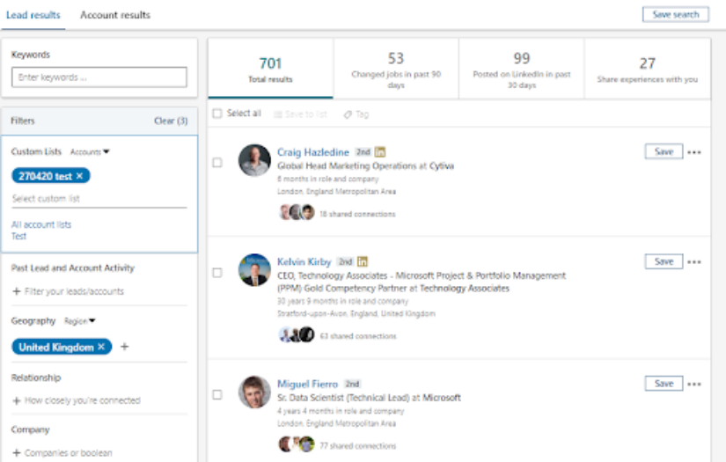Viewport: 726px width, 462px height.
Task: Click Companies or boolean text
Action: 68,452
